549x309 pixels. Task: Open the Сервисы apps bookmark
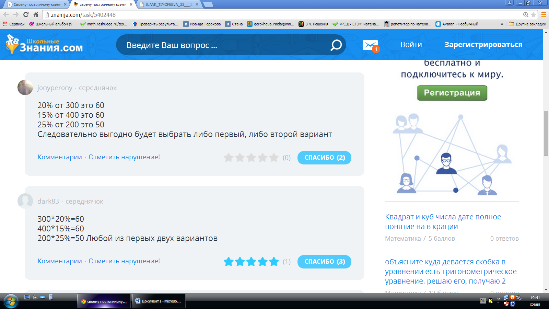pos(14,24)
